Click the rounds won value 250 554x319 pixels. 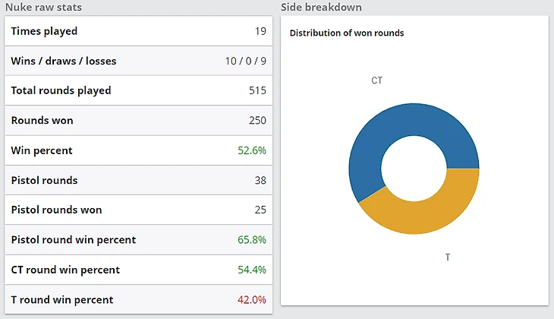[257, 121]
